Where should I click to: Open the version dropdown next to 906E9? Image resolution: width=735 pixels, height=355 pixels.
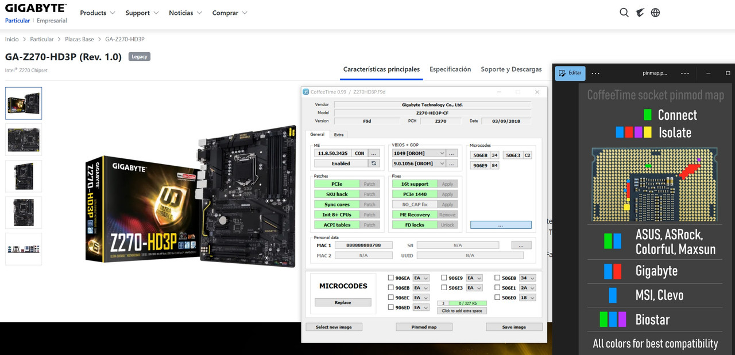[474, 278]
